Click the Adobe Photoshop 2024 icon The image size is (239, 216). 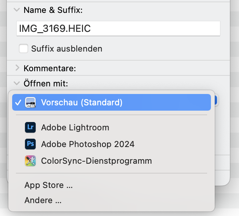pyautogui.click(x=30, y=144)
